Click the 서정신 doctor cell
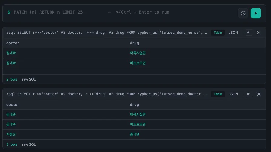 tap(11, 135)
